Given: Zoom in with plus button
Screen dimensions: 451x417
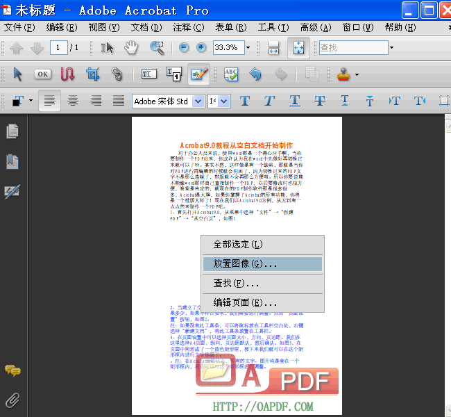Looking at the screenshot, I should click(x=201, y=47).
